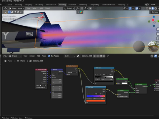This screenshot has width=159, height=119.
Task: Select the Select Box tweak tool
Action: [5, 12]
